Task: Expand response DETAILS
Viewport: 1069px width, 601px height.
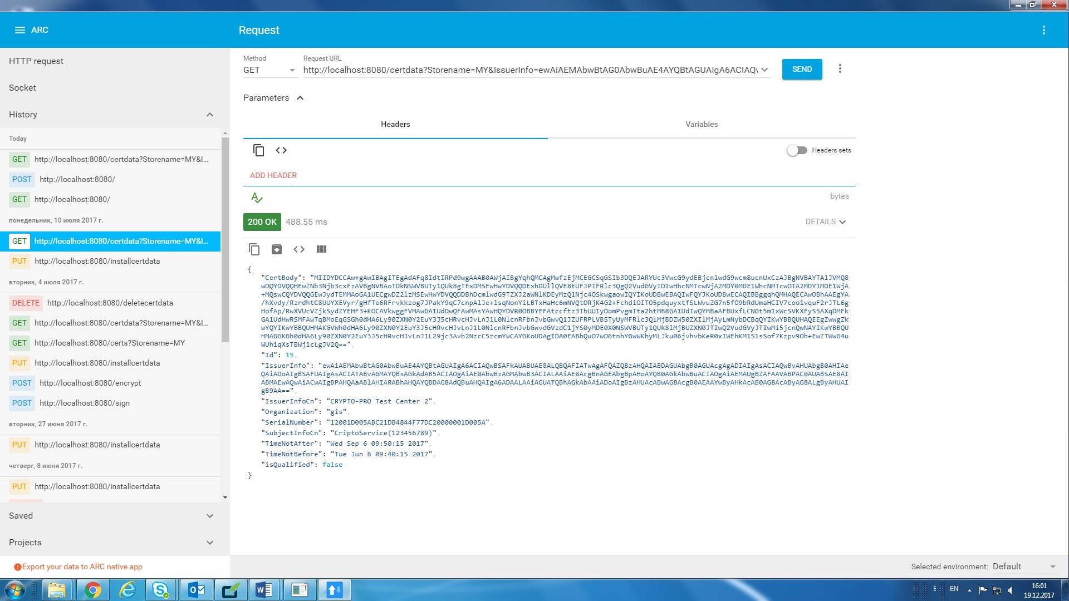Action: tap(825, 221)
